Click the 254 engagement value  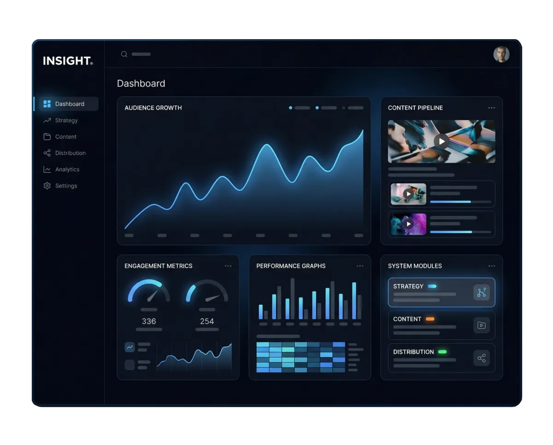pos(207,321)
